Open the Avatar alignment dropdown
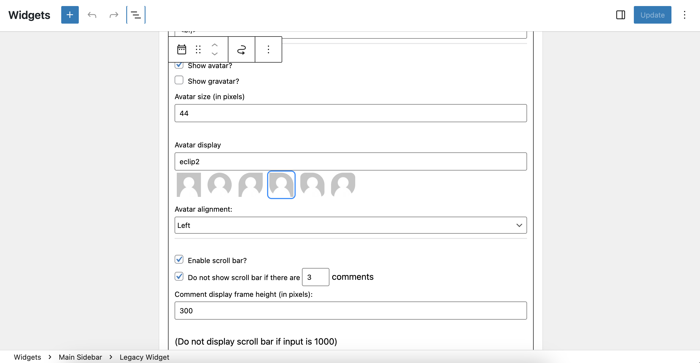Viewport: 700px width, 363px height. (351, 225)
